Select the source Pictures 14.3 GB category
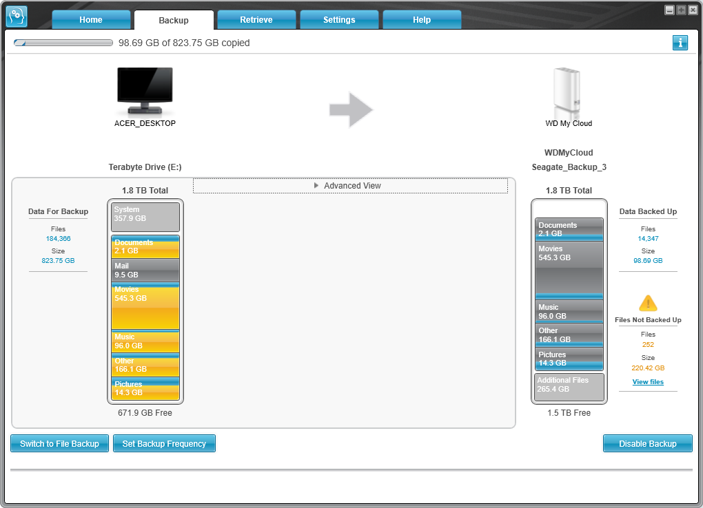The height and width of the screenshot is (508, 703). 145,388
